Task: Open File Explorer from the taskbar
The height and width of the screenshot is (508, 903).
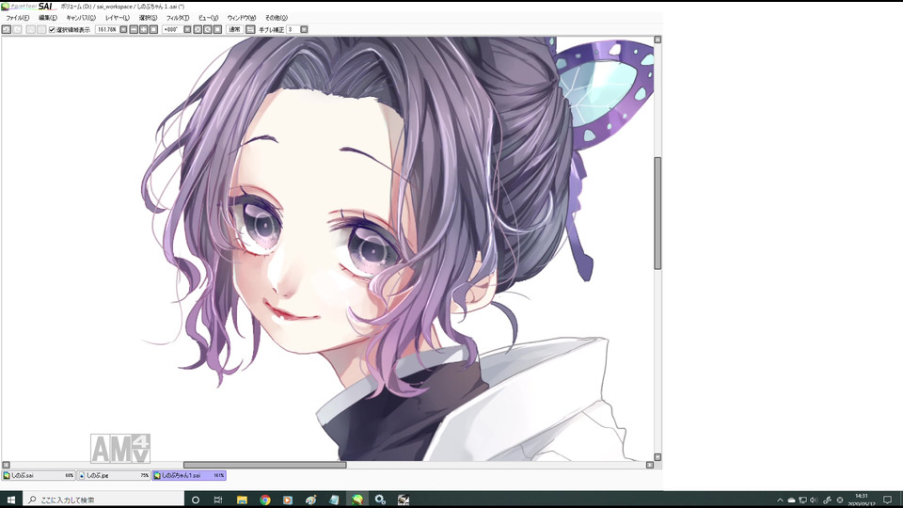Action: pos(242,500)
